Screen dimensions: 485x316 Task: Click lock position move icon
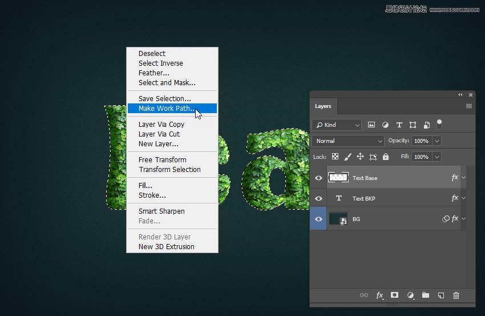coord(360,157)
